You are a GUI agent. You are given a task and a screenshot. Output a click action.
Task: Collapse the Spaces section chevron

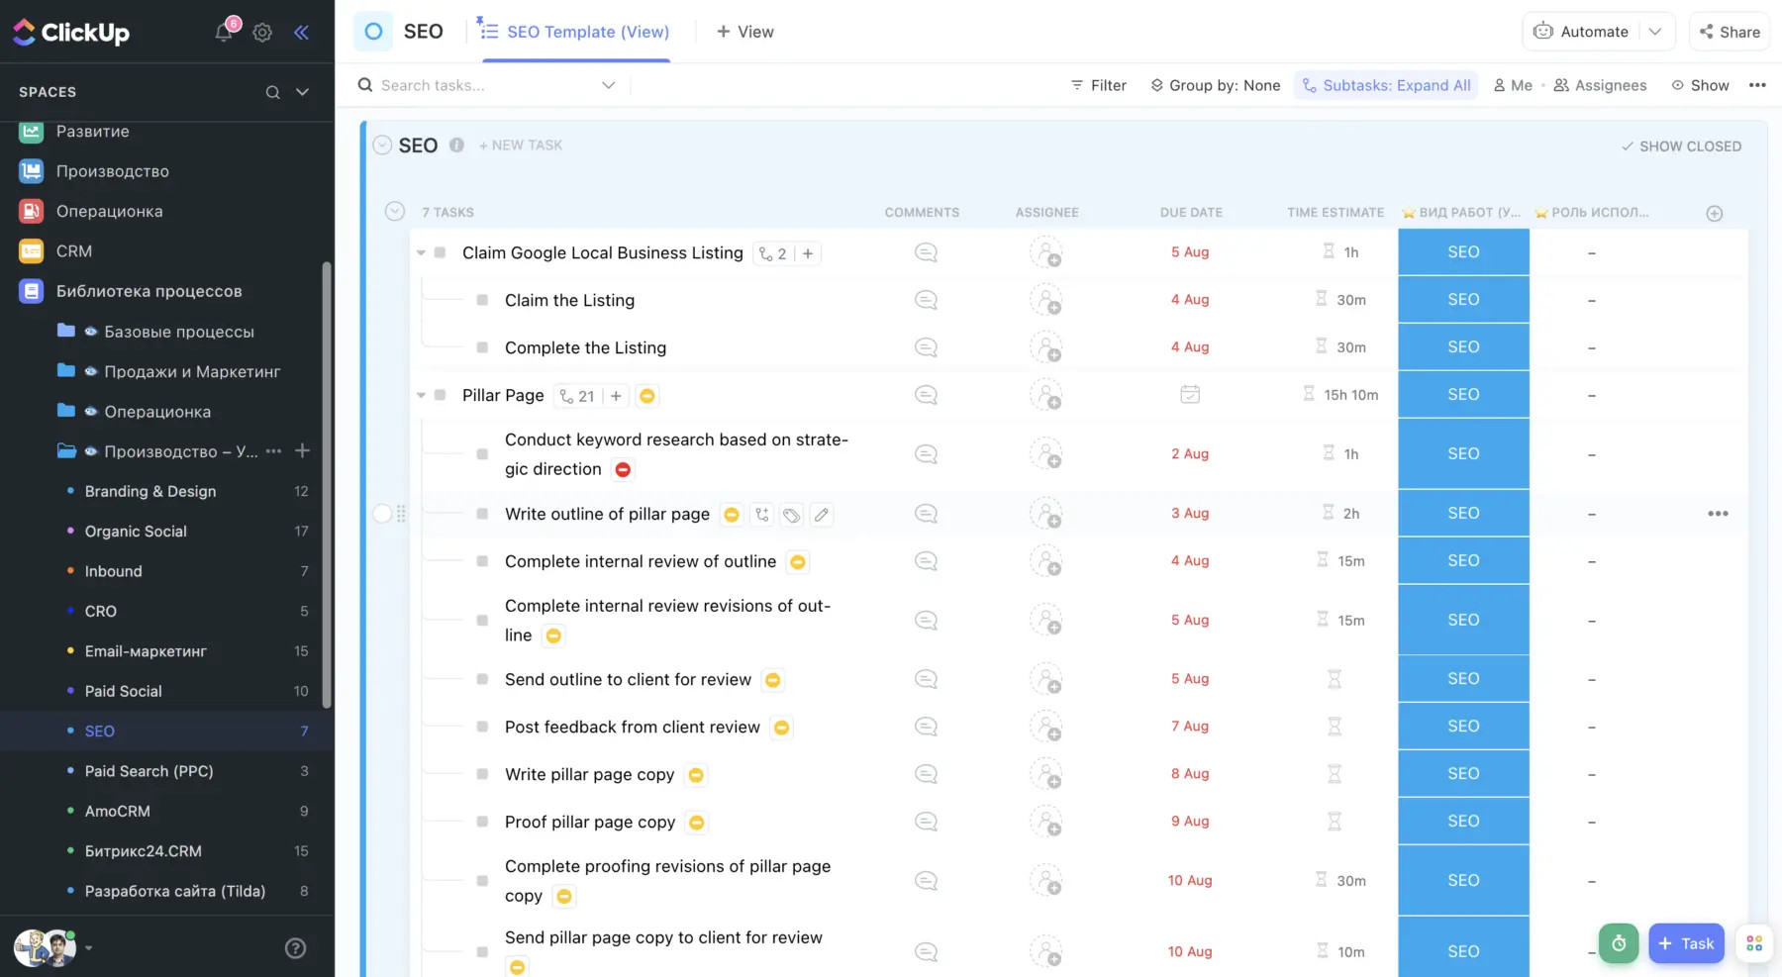point(303,92)
